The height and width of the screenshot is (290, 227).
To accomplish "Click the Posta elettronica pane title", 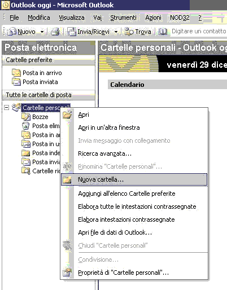I will pos(41,47).
